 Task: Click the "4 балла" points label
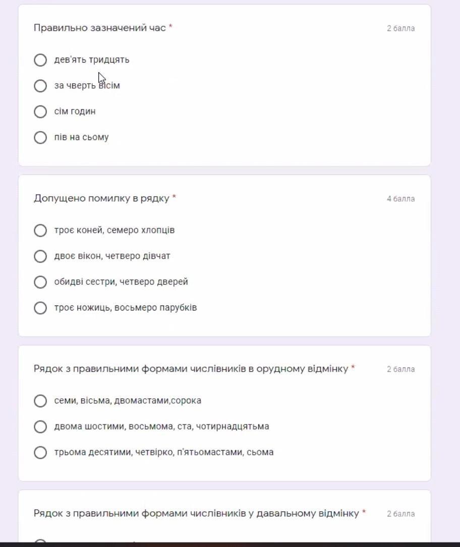click(400, 199)
